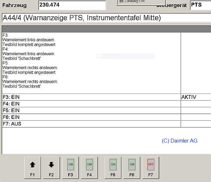
Task: Activate the F5 ON switch button
Action: click(x=113, y=168)
